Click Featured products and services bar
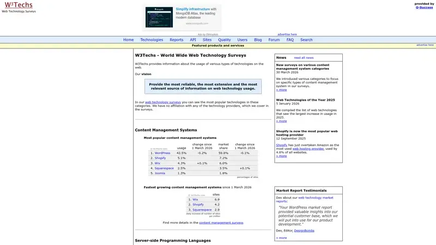 point(218,46)
